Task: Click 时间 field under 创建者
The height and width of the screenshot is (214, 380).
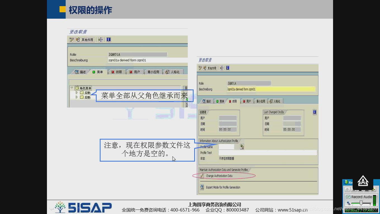Action: [228, 130]
